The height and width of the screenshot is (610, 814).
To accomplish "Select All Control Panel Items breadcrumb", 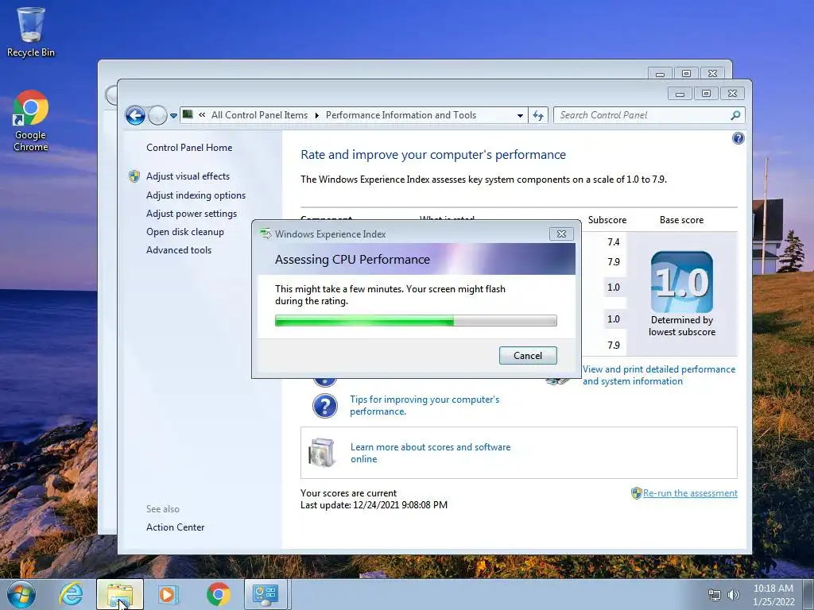I will click(259, 115).
